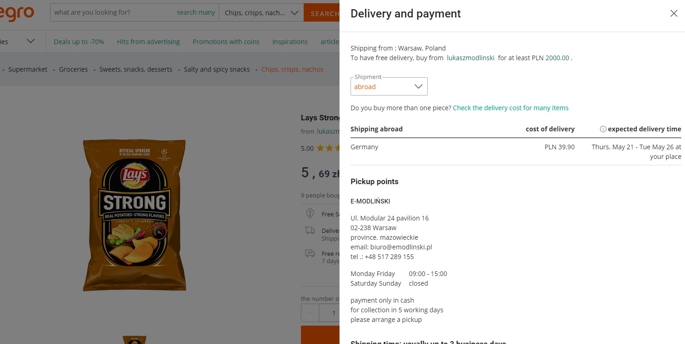Click the delivery truck icon
The image size is (685, 344).
coord(310,231)
